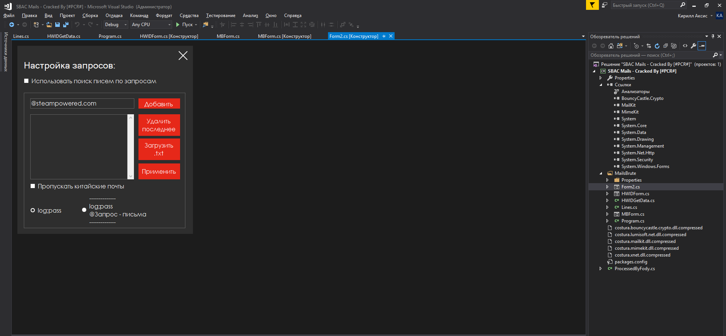The width and height of the screenshot is (726, 336).
Task: Click the red Применить button
Action: click(159, 171)
